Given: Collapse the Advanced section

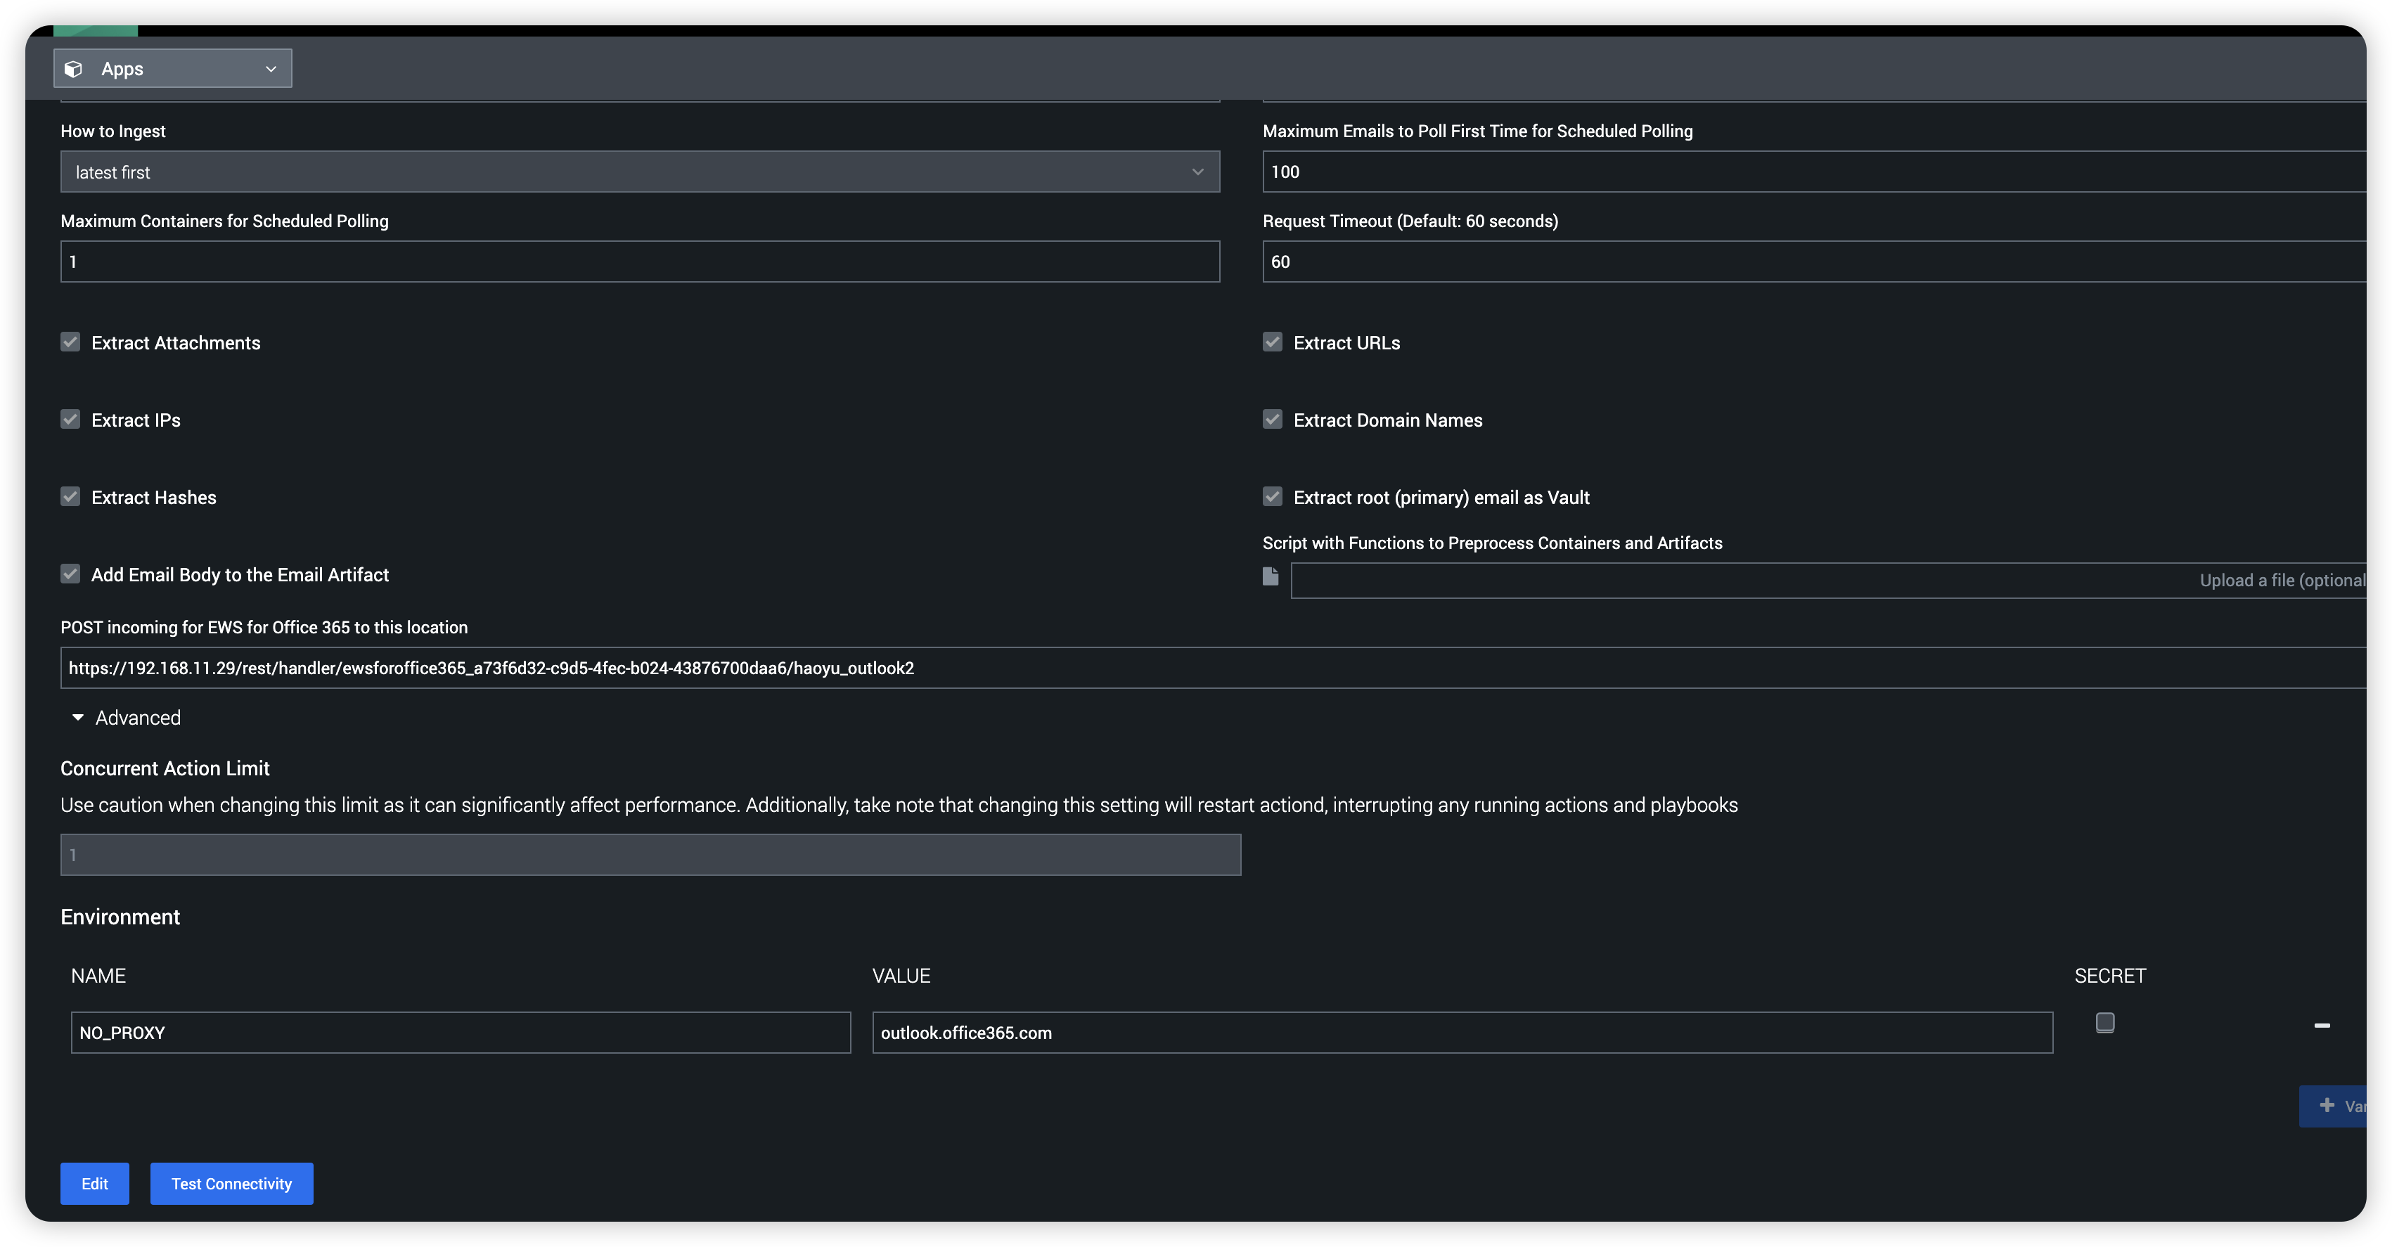Looking at the screenshot, I should (77, 717).
